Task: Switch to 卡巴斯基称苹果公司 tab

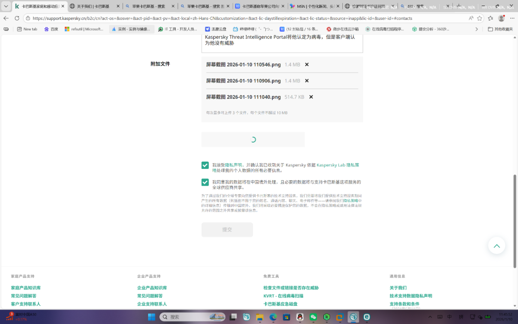Action: coord(260,6)
